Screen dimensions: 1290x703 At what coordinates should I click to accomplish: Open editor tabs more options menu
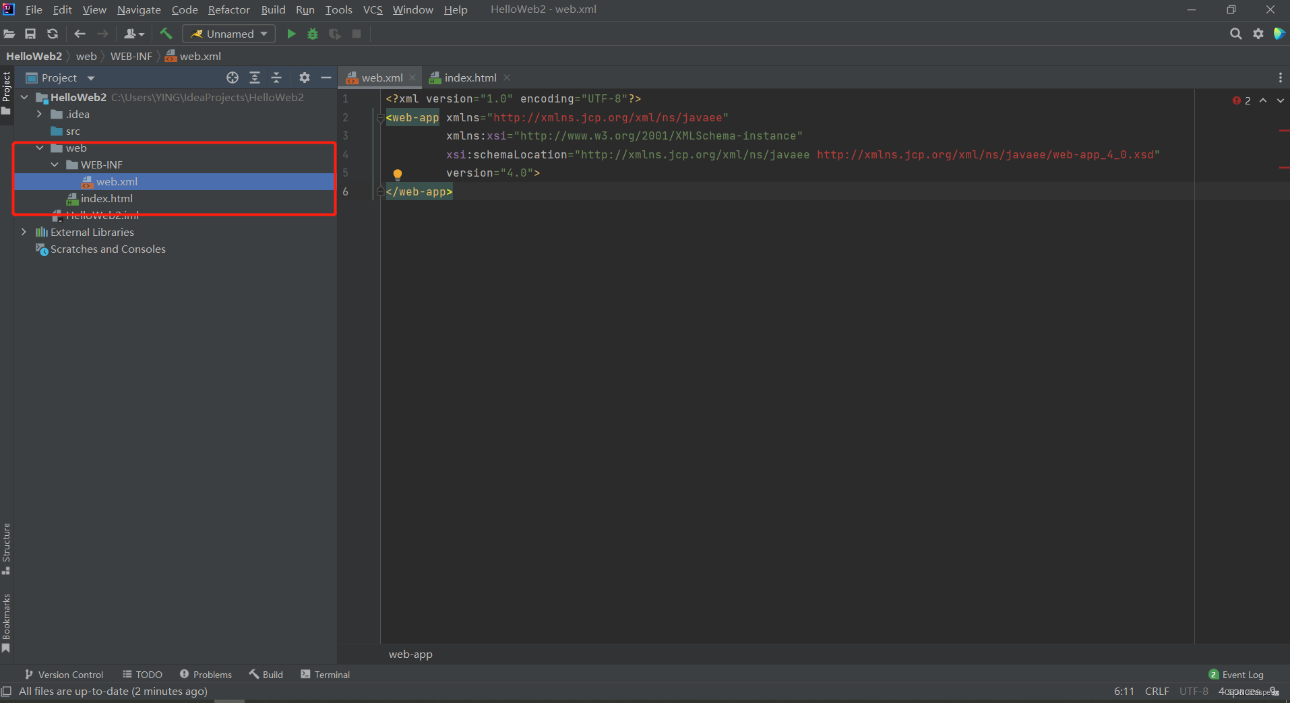pyautogui.click(x=1280, y=78)
